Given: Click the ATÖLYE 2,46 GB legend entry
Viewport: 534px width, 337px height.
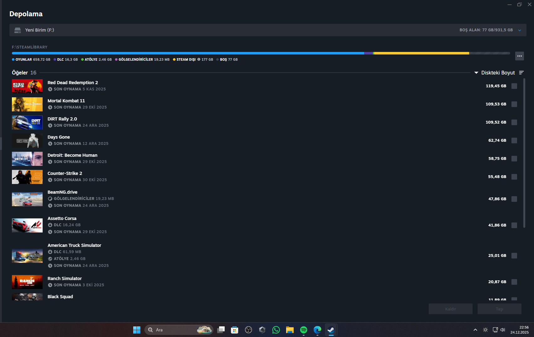Looking at the screenshot, I should [97, 59].
